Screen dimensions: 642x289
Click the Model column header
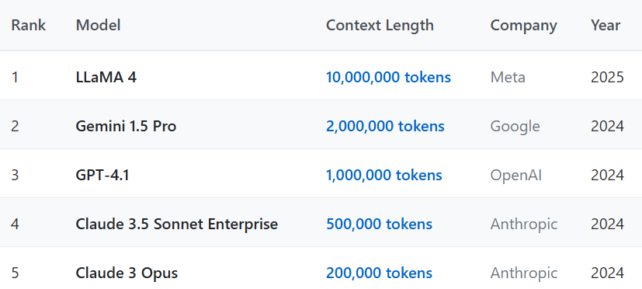99,26
